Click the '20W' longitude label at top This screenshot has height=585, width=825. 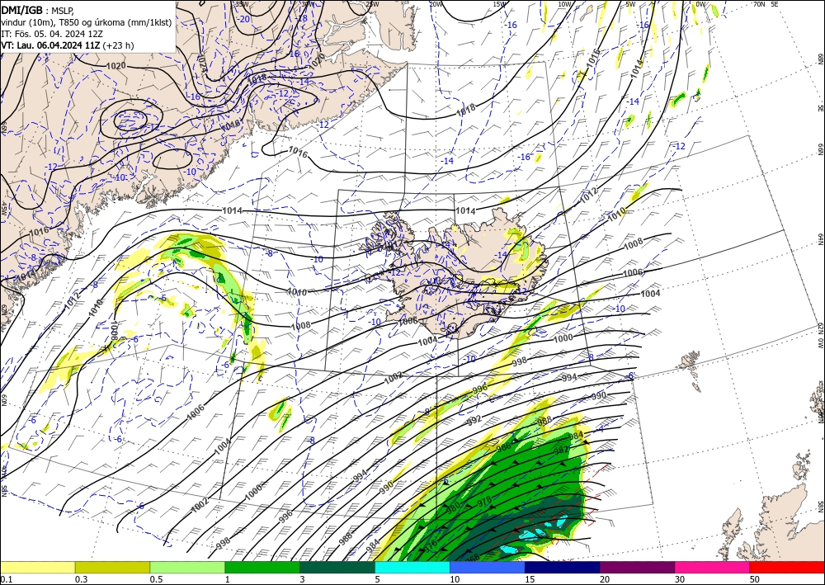(435, 4)
